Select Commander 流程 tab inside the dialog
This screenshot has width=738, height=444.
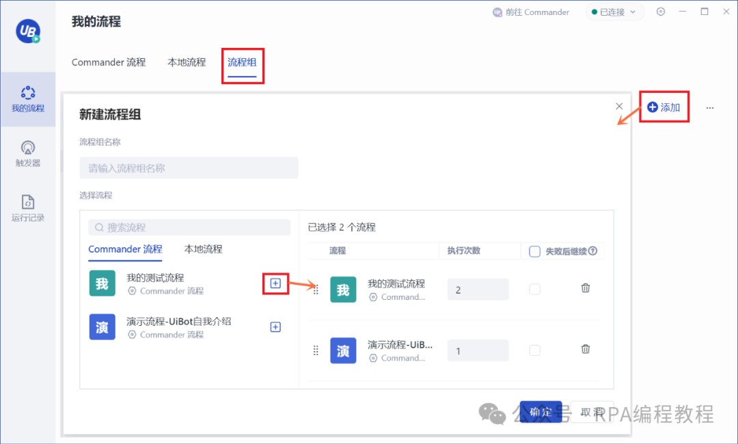pyautogui.click(x=125, y=249)
